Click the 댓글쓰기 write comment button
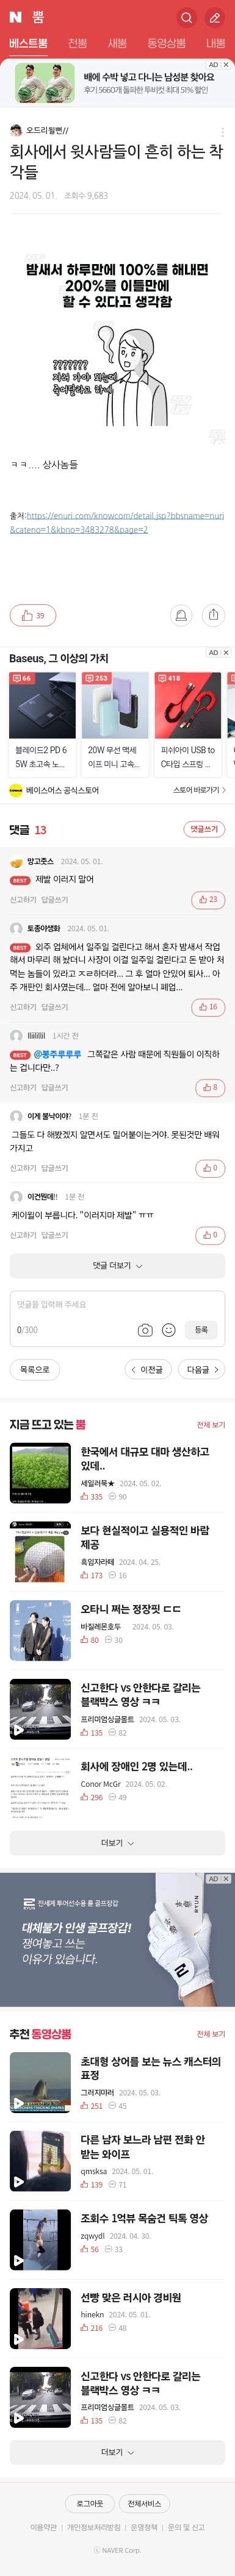The height and width of the screenshot is (2576, 235). pyautogui.click(x=204, y=829)
